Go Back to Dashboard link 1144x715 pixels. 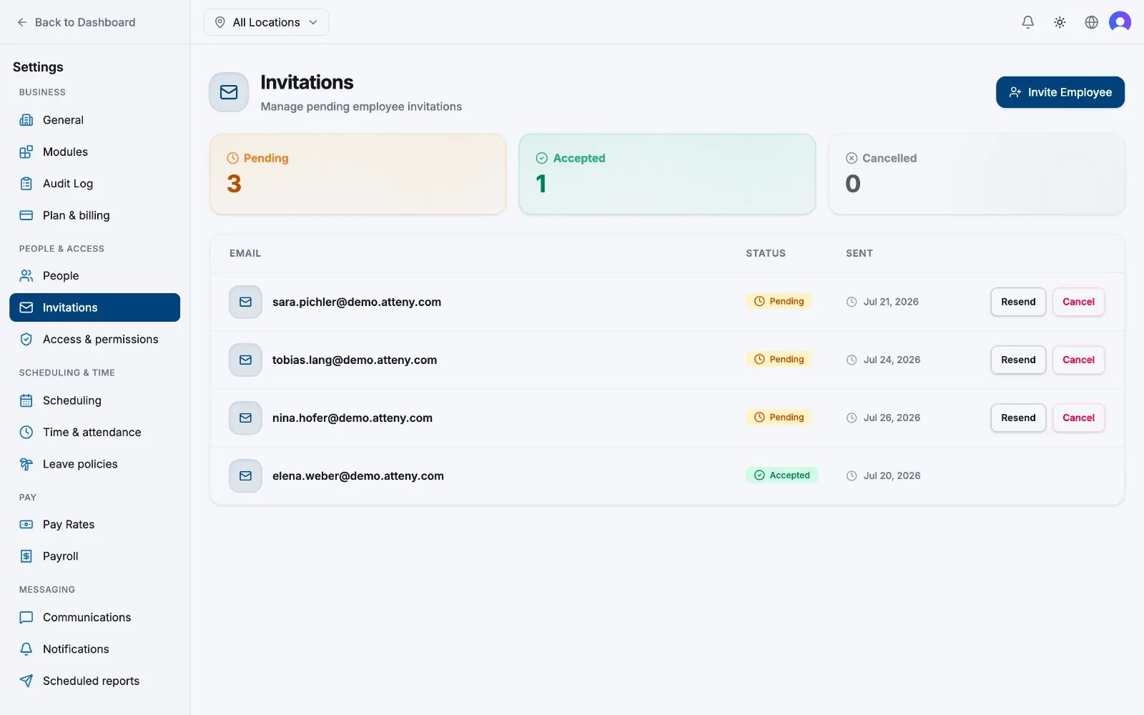click(76, 22)
